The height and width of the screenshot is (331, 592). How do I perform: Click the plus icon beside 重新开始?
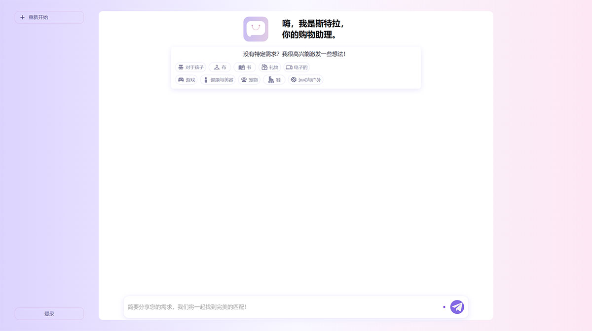point(22,17)
